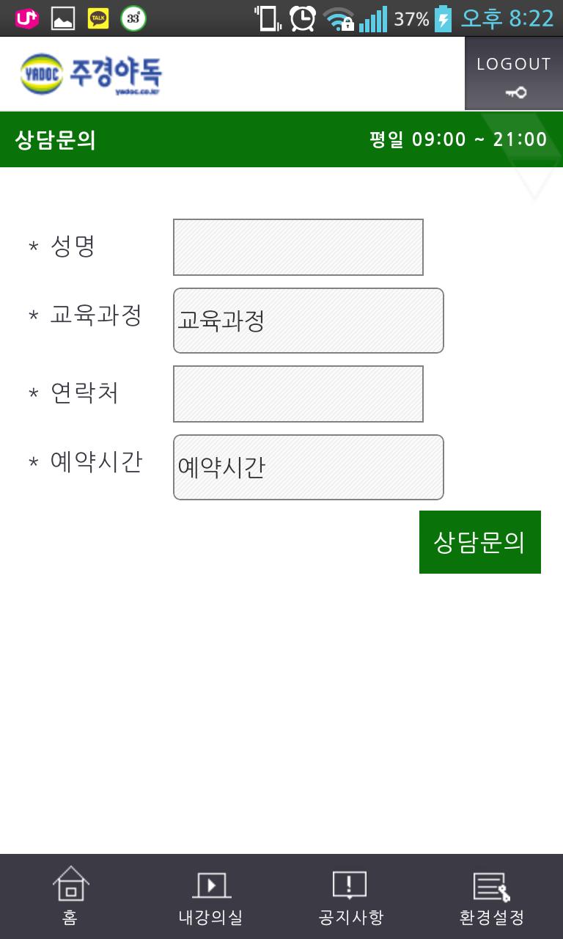The image size is (563, 939).
Task: Tap the battery charging icon
Action: tap(443, 18)
